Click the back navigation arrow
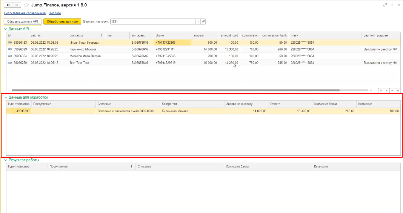 (8, 5)
